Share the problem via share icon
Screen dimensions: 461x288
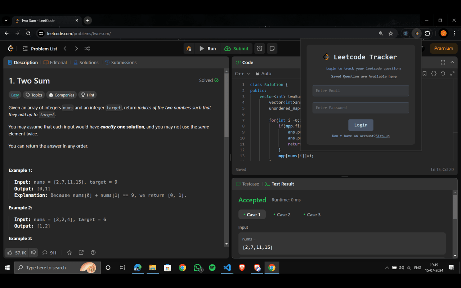coord(81,253)
